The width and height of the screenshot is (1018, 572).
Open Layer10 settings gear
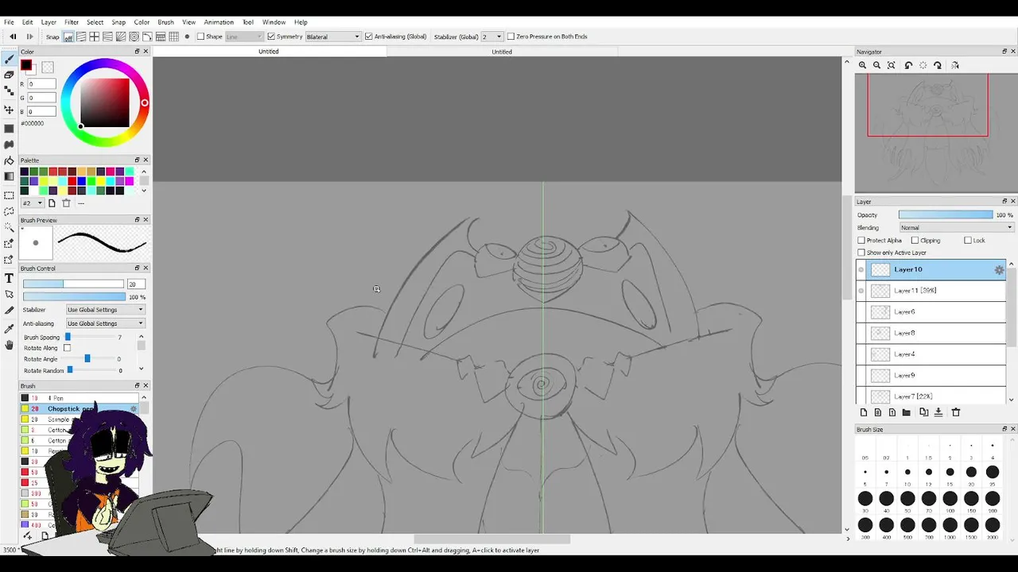coord(999,270)
